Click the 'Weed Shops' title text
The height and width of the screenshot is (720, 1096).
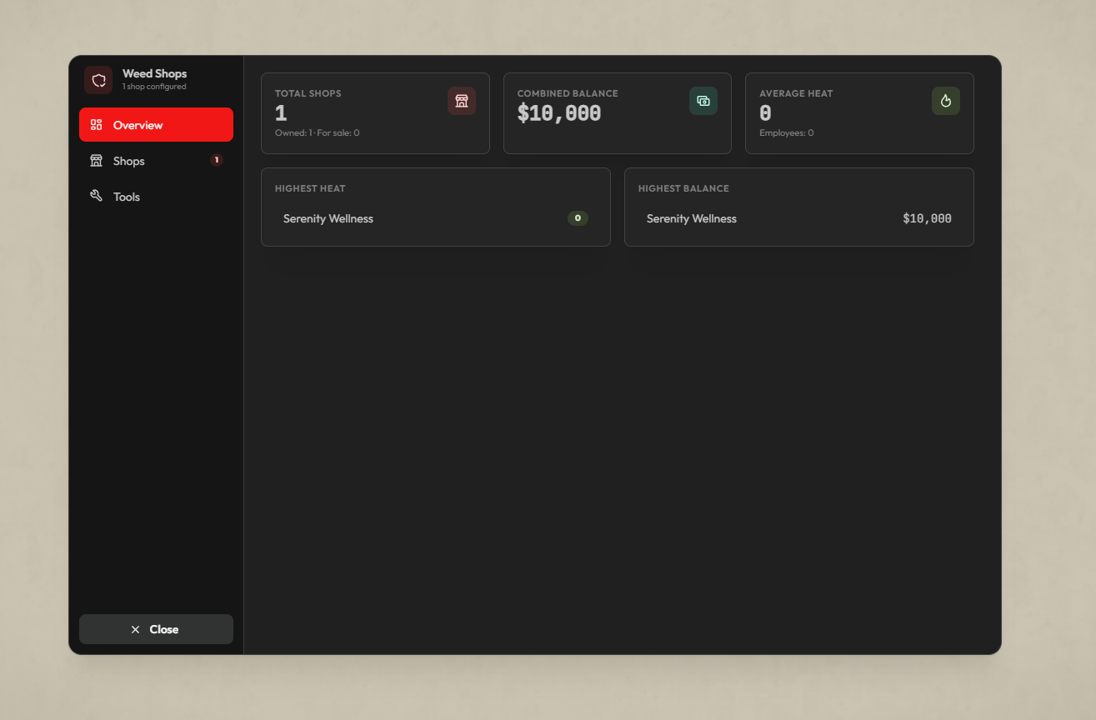click(154, 73)
